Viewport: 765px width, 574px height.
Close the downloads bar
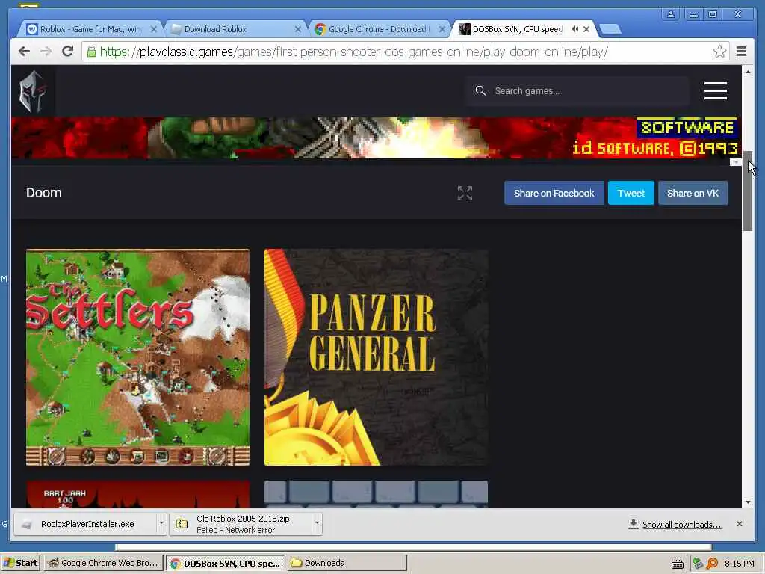point(739,524)
